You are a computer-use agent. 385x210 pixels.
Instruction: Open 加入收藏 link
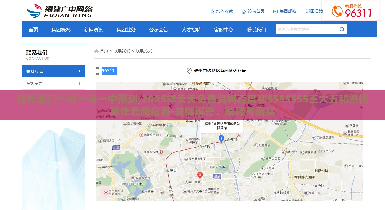coord(224,11)
